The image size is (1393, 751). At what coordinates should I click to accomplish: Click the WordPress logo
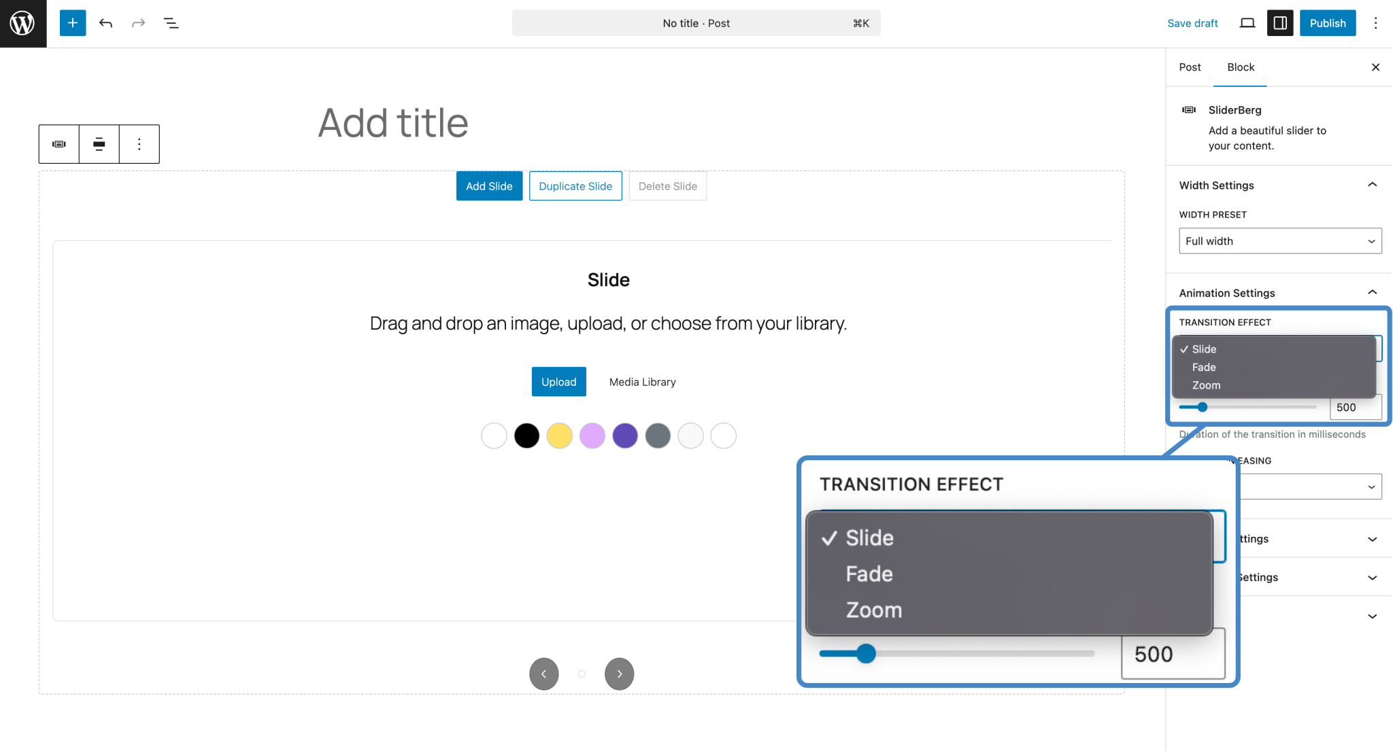(x=23, y=23)
